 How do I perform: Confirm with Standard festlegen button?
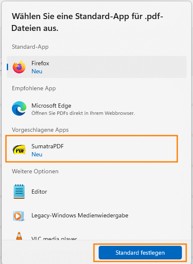point(140,253)
